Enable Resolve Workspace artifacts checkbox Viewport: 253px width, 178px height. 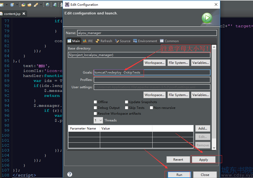click(95, 114)
